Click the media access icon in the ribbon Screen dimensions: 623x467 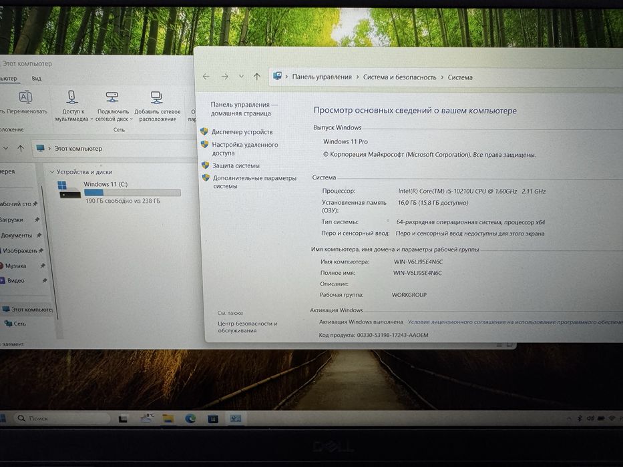pyautogui.click(x=71, y=97)
